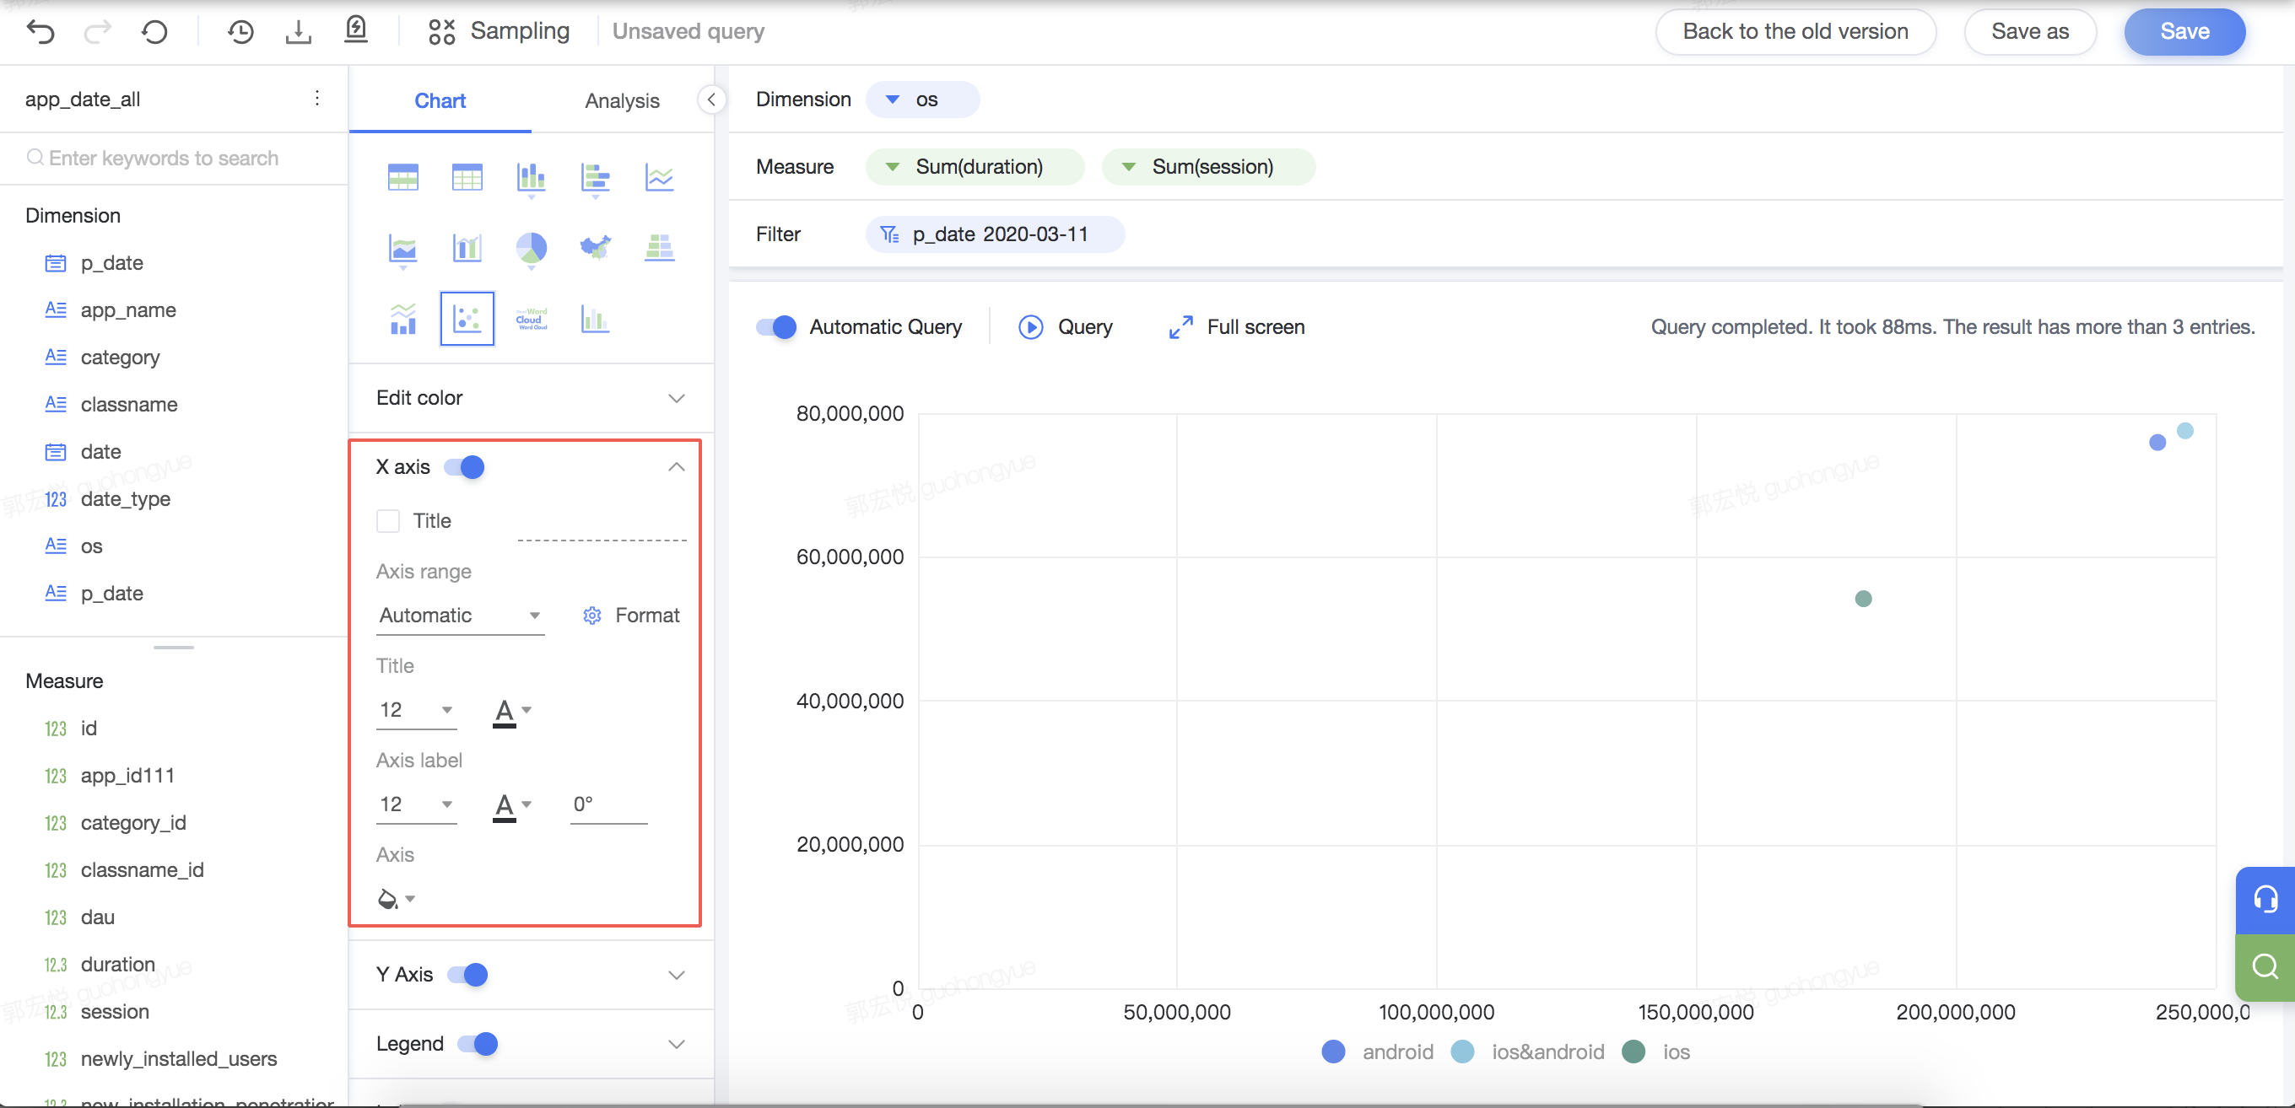Screen dimensions: 2295x1108
Task: Open the Axis range Automatic dropdown
Action: pos(460,616)
